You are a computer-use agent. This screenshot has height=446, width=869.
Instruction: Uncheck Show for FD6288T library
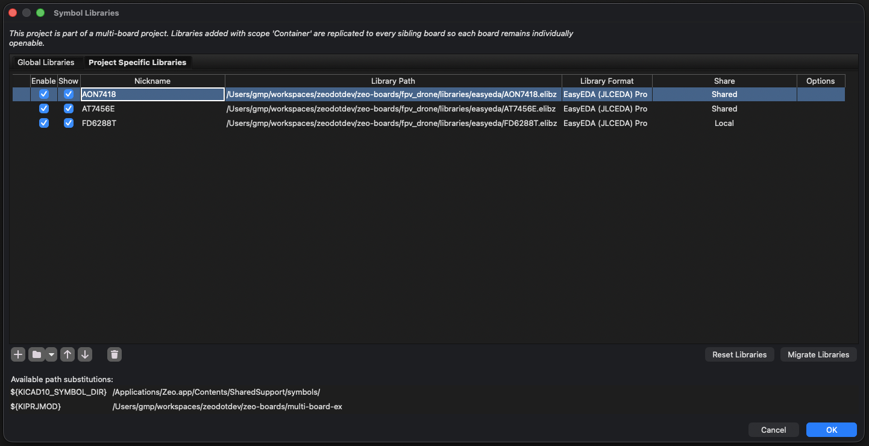tap(69, 123)
